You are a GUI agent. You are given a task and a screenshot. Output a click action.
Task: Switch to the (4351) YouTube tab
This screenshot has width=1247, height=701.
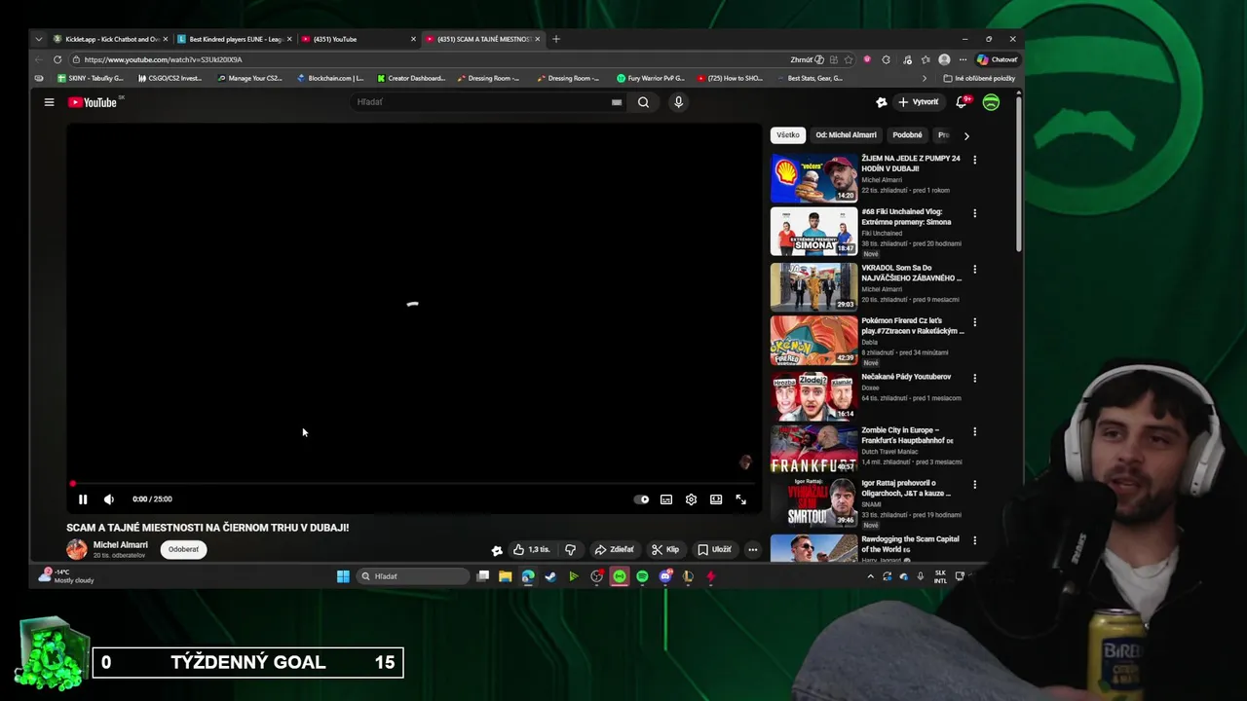(x=358, y=39)
